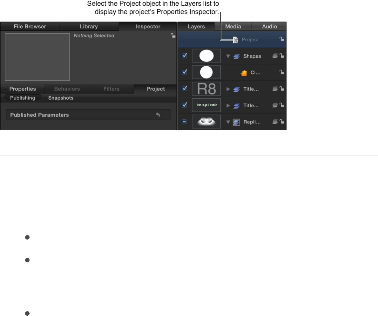Select the Project row label

pyautogui.click(x=250, y=39)
